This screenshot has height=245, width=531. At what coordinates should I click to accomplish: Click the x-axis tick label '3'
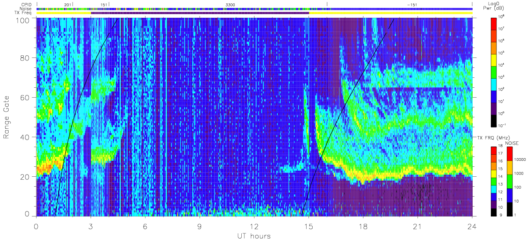(x=91, y=226)
